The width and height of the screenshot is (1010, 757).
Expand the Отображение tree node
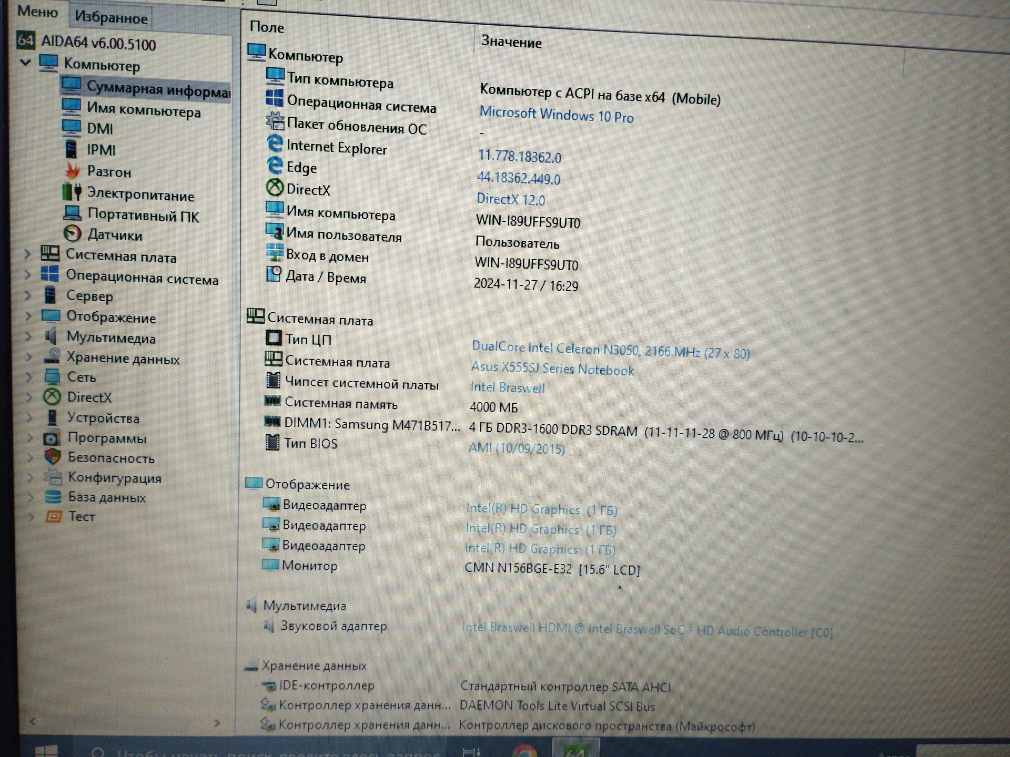point(28,316)
